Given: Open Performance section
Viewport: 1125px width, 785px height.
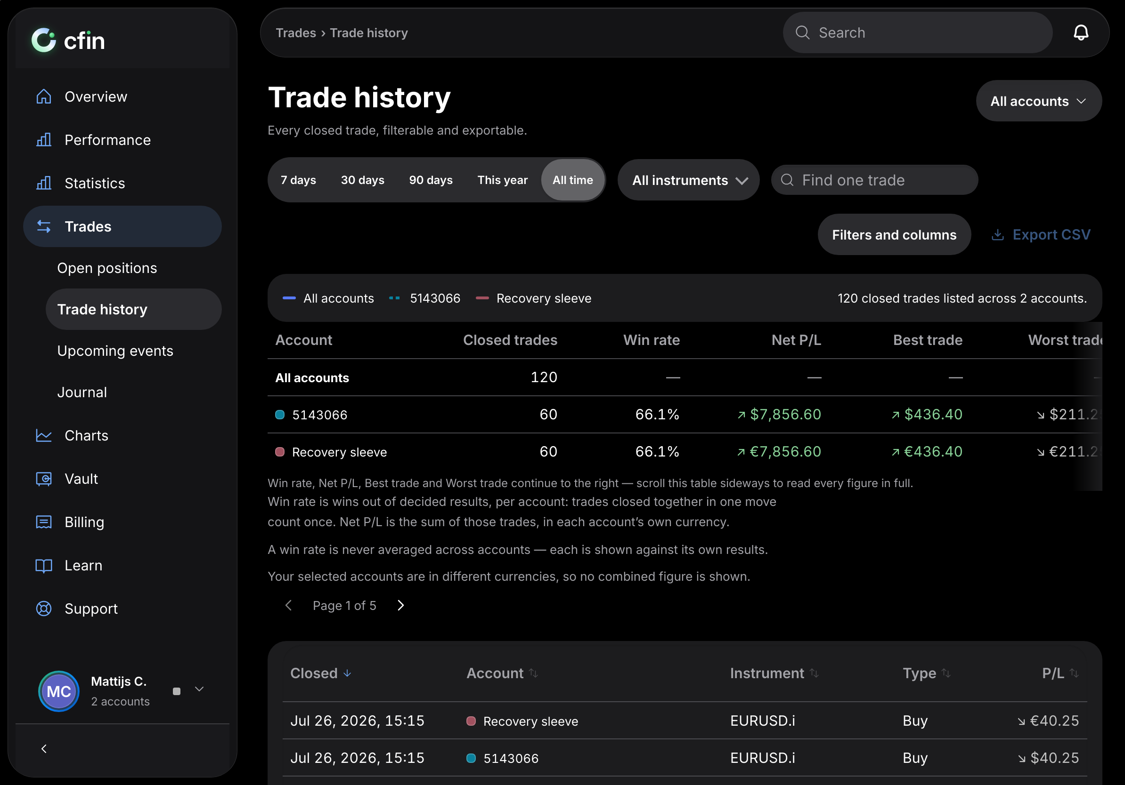Looking at the screenshot, I should pyautogui.click(x=122, y=140).
